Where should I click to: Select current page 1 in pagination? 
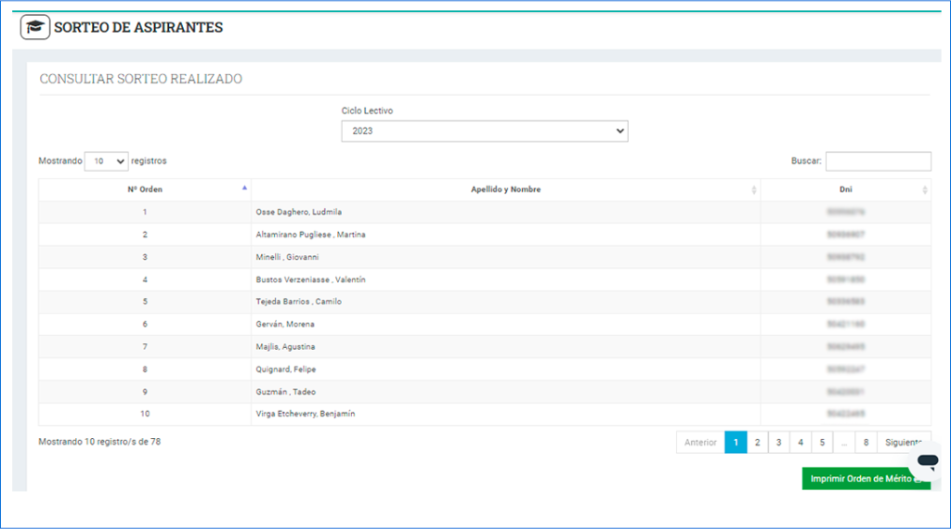[736, 443]
